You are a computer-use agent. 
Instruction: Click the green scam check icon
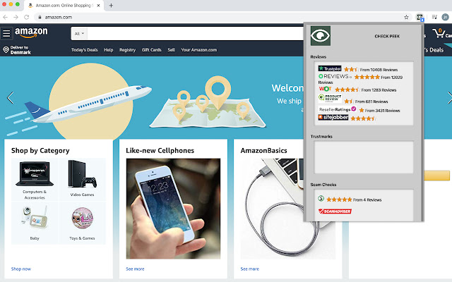321,198
